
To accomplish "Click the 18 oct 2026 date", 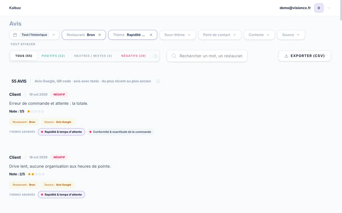I will point(38,157).
